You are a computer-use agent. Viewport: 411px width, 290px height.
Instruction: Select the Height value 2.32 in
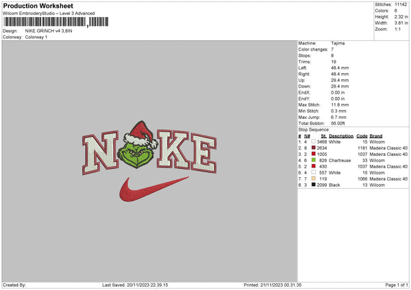tap(401, 16)
